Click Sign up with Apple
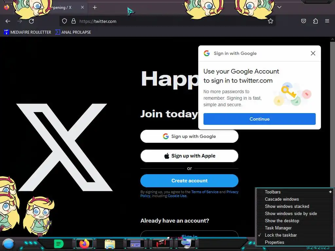 189,156
